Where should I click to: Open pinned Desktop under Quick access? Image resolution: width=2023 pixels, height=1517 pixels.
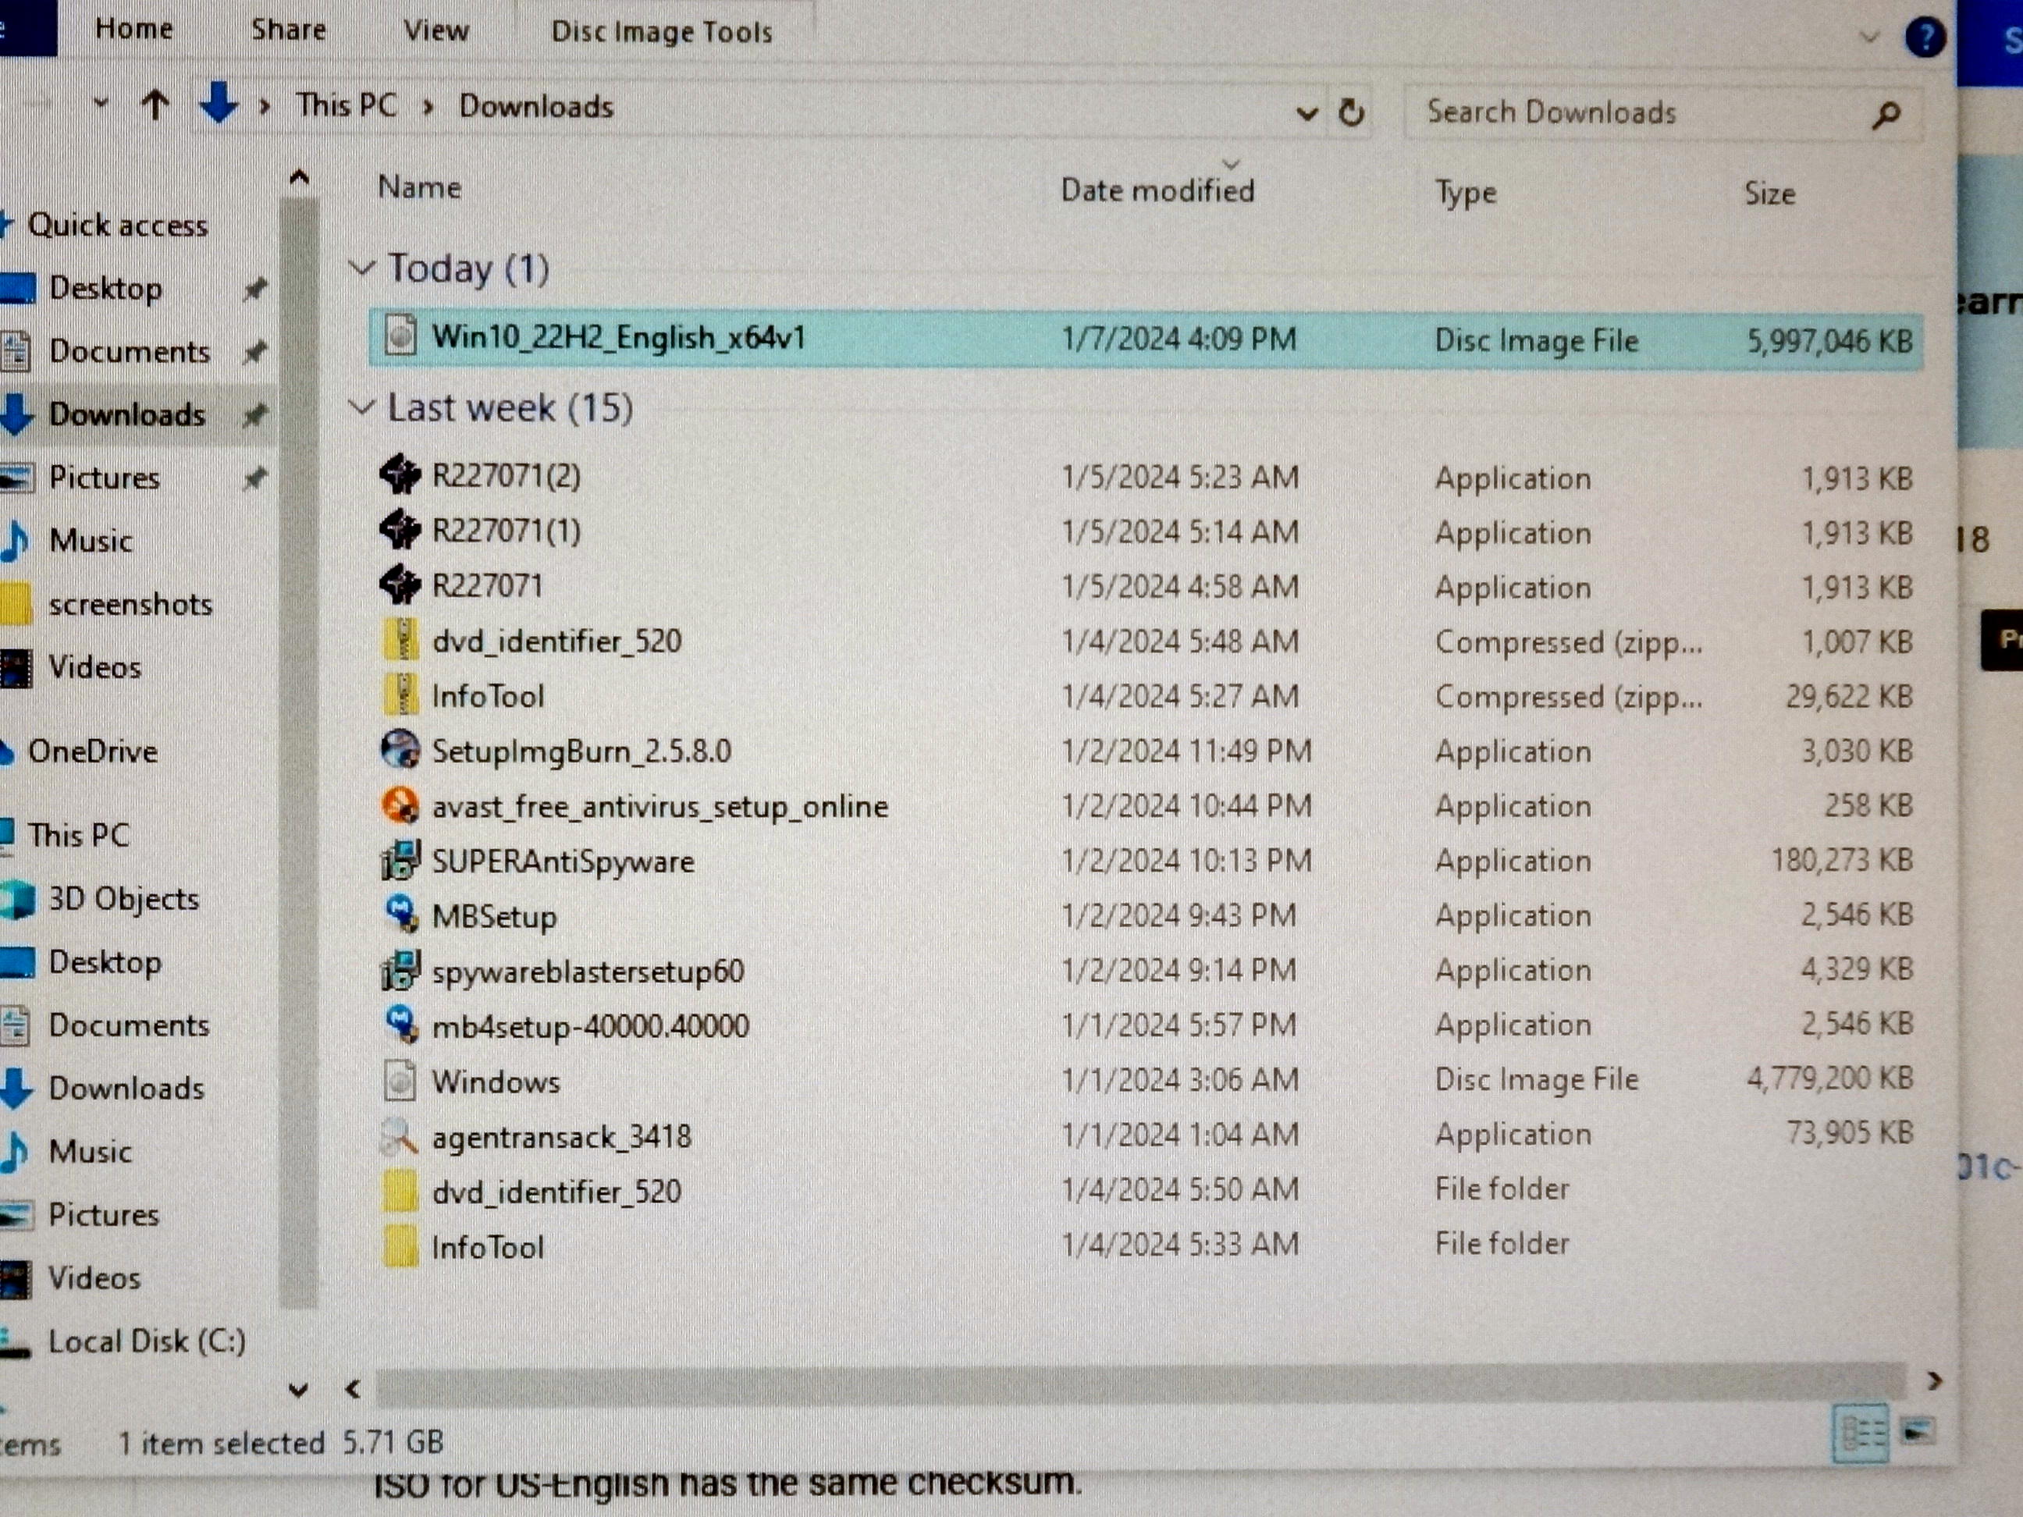click(x=105, y=288)
